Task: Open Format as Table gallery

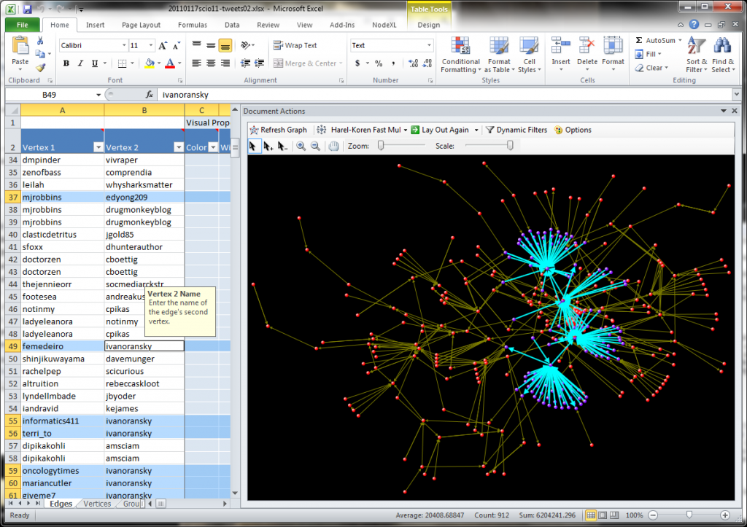Action: (499, 55)
